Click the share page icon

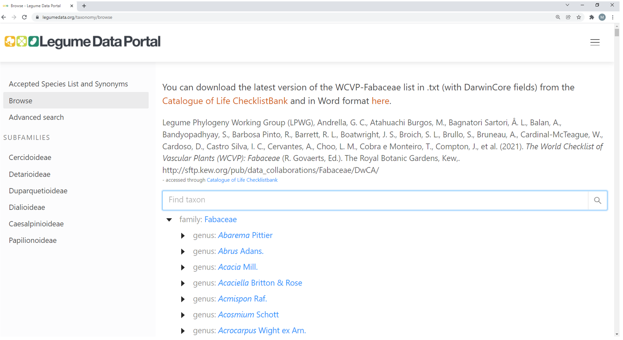click(568, 17)
